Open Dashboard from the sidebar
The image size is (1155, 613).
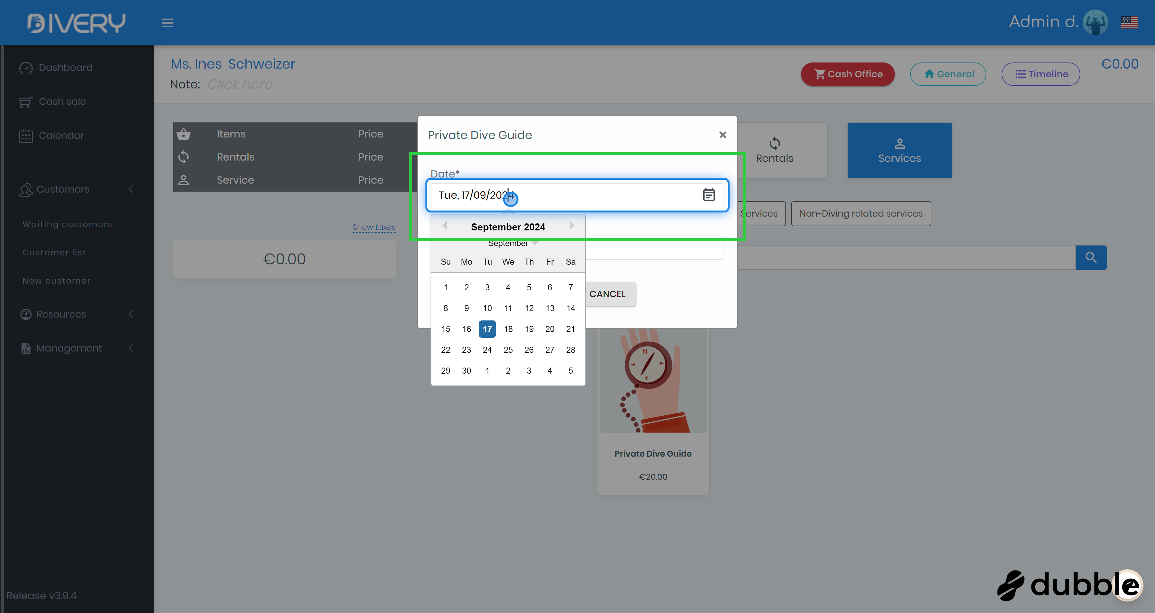[x=65, y=68]
